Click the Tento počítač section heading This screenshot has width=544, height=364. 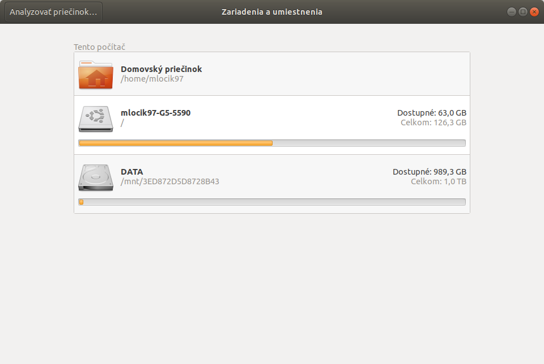99,47
